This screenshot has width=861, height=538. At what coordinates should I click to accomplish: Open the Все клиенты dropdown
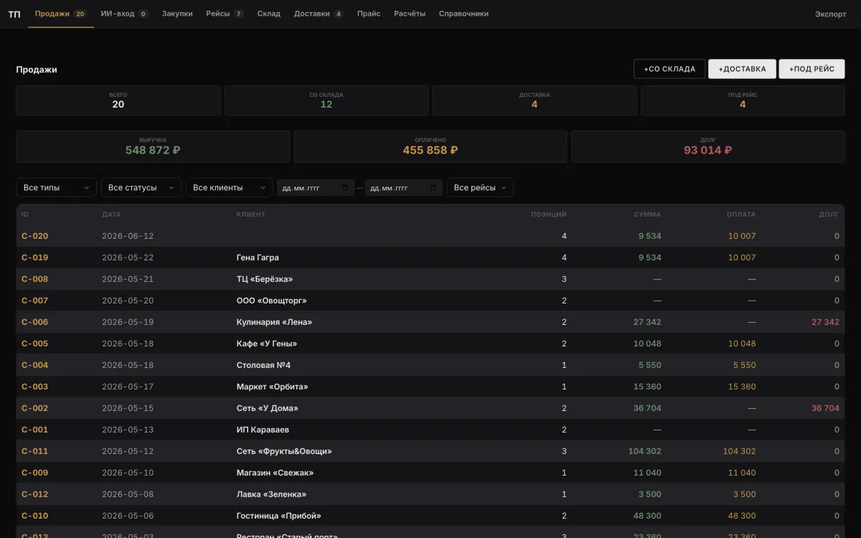229,187
